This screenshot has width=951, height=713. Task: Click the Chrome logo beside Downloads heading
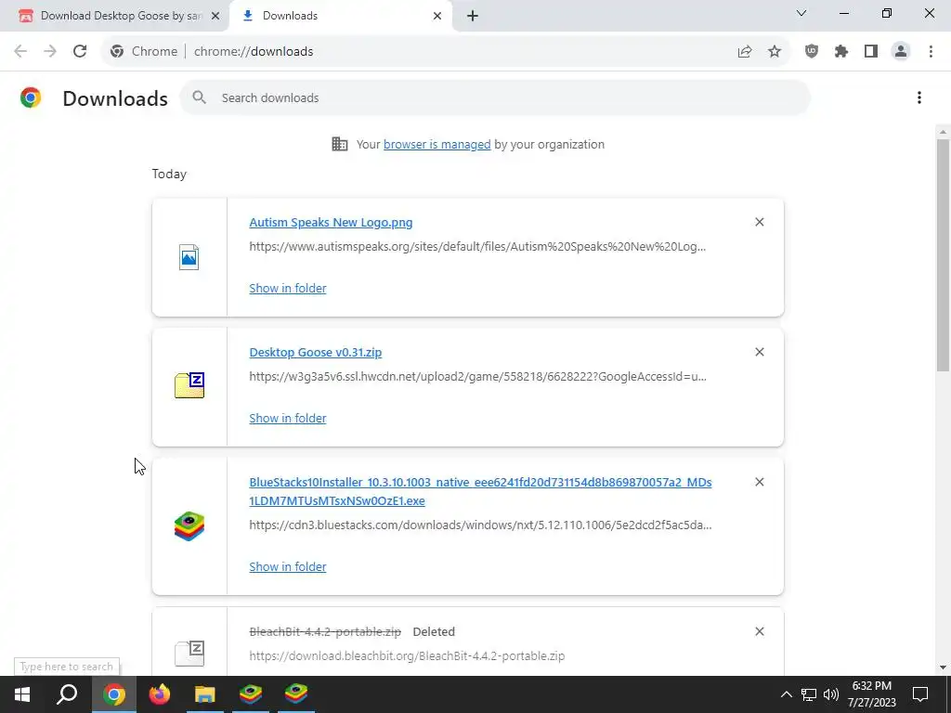point(31,97)
